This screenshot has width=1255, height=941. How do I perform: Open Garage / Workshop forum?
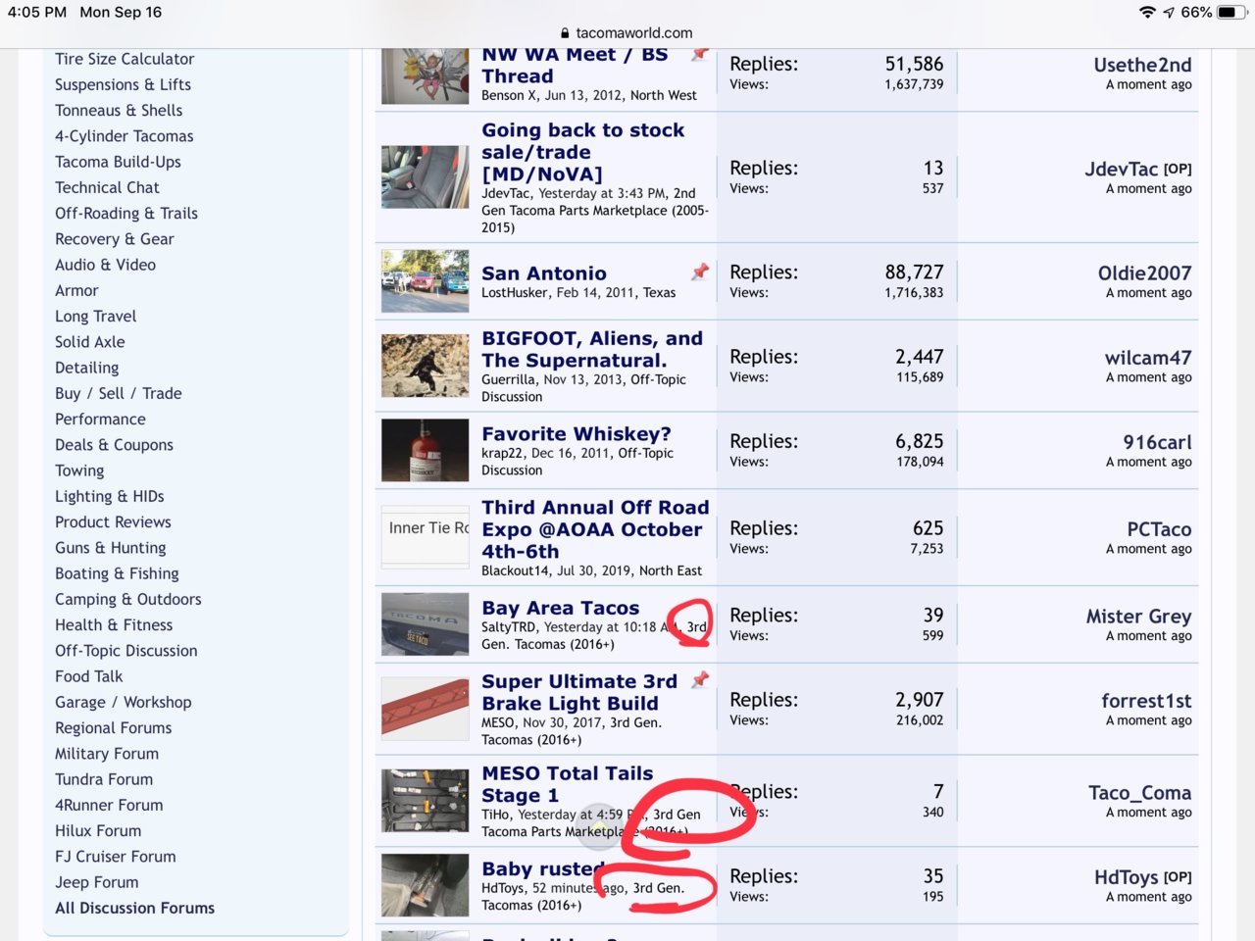click(x=124, y=702)
